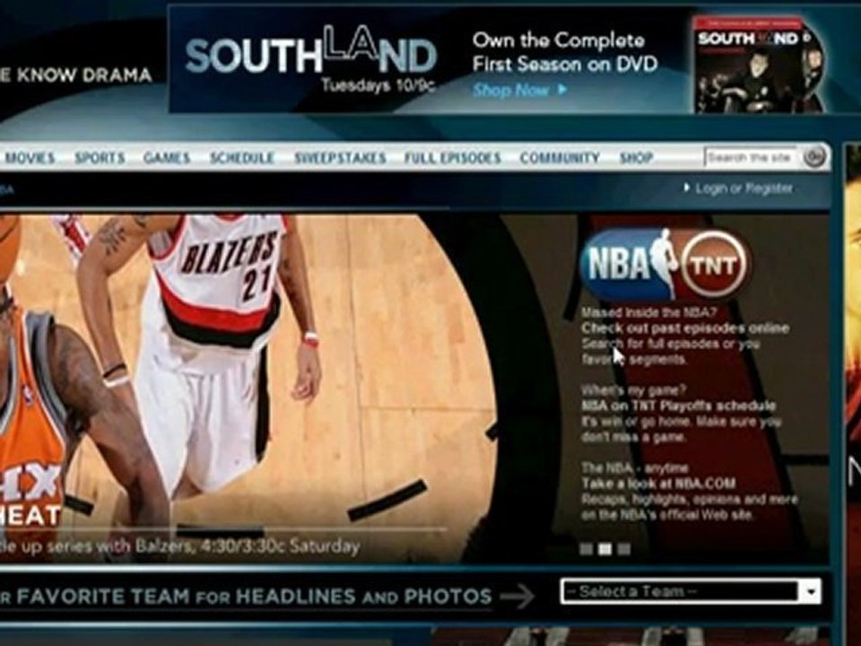Viewport: 861px width, 646px height.
Task: Click the TNT round logo
Action: point(713,266)
